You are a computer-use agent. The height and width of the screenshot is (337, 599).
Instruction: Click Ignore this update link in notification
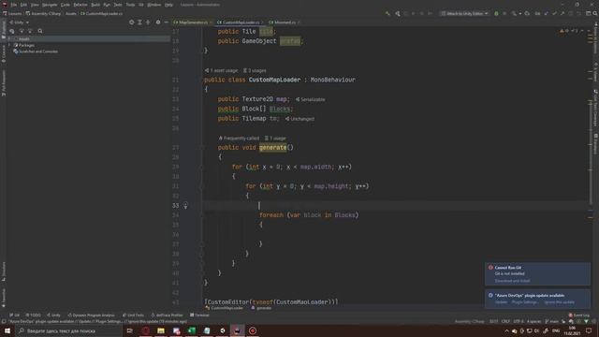pos(560,302)
